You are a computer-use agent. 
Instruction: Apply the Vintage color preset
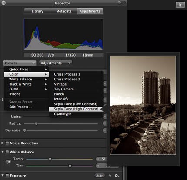(76, 84)
